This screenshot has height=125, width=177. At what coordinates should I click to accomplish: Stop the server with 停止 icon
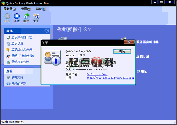[x=17, y=16]
